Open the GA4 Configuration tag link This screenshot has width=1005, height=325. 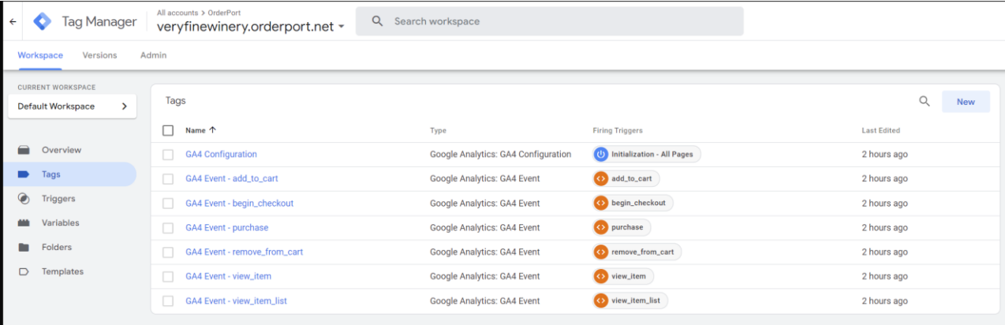point(221,155)
